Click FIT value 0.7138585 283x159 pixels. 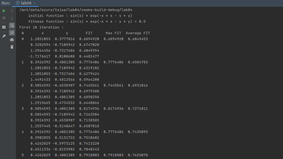(89, 120)
